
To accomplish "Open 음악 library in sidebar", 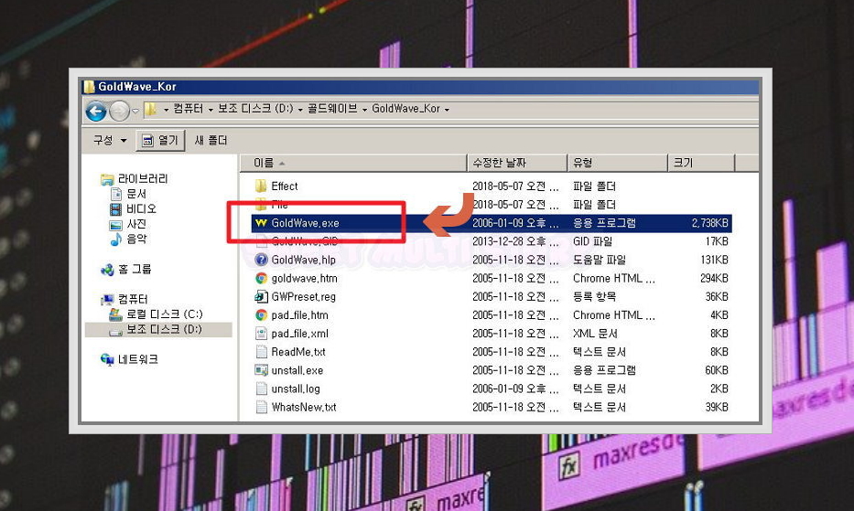I will tap(136, 239).
